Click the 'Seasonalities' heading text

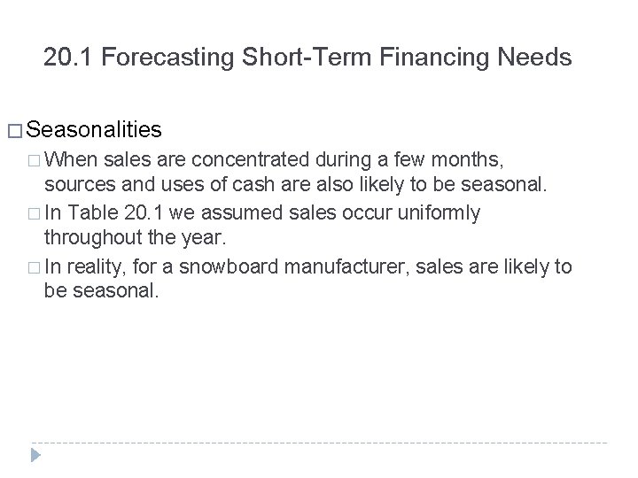(94, 131)
